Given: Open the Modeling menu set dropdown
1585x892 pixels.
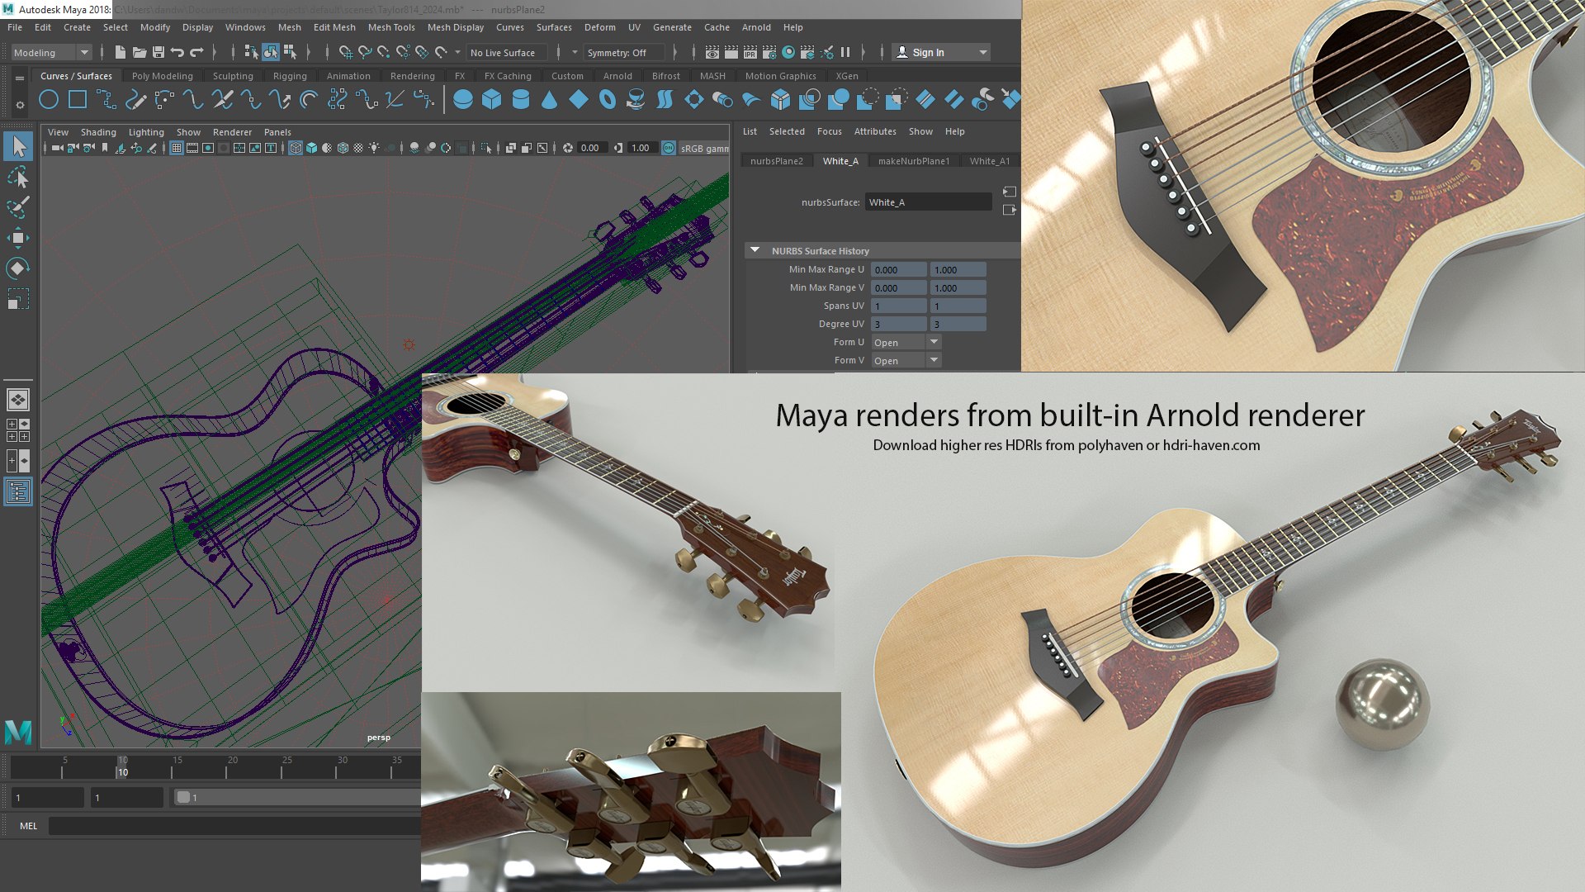Looking at the screenshot, I should (51, 52).
